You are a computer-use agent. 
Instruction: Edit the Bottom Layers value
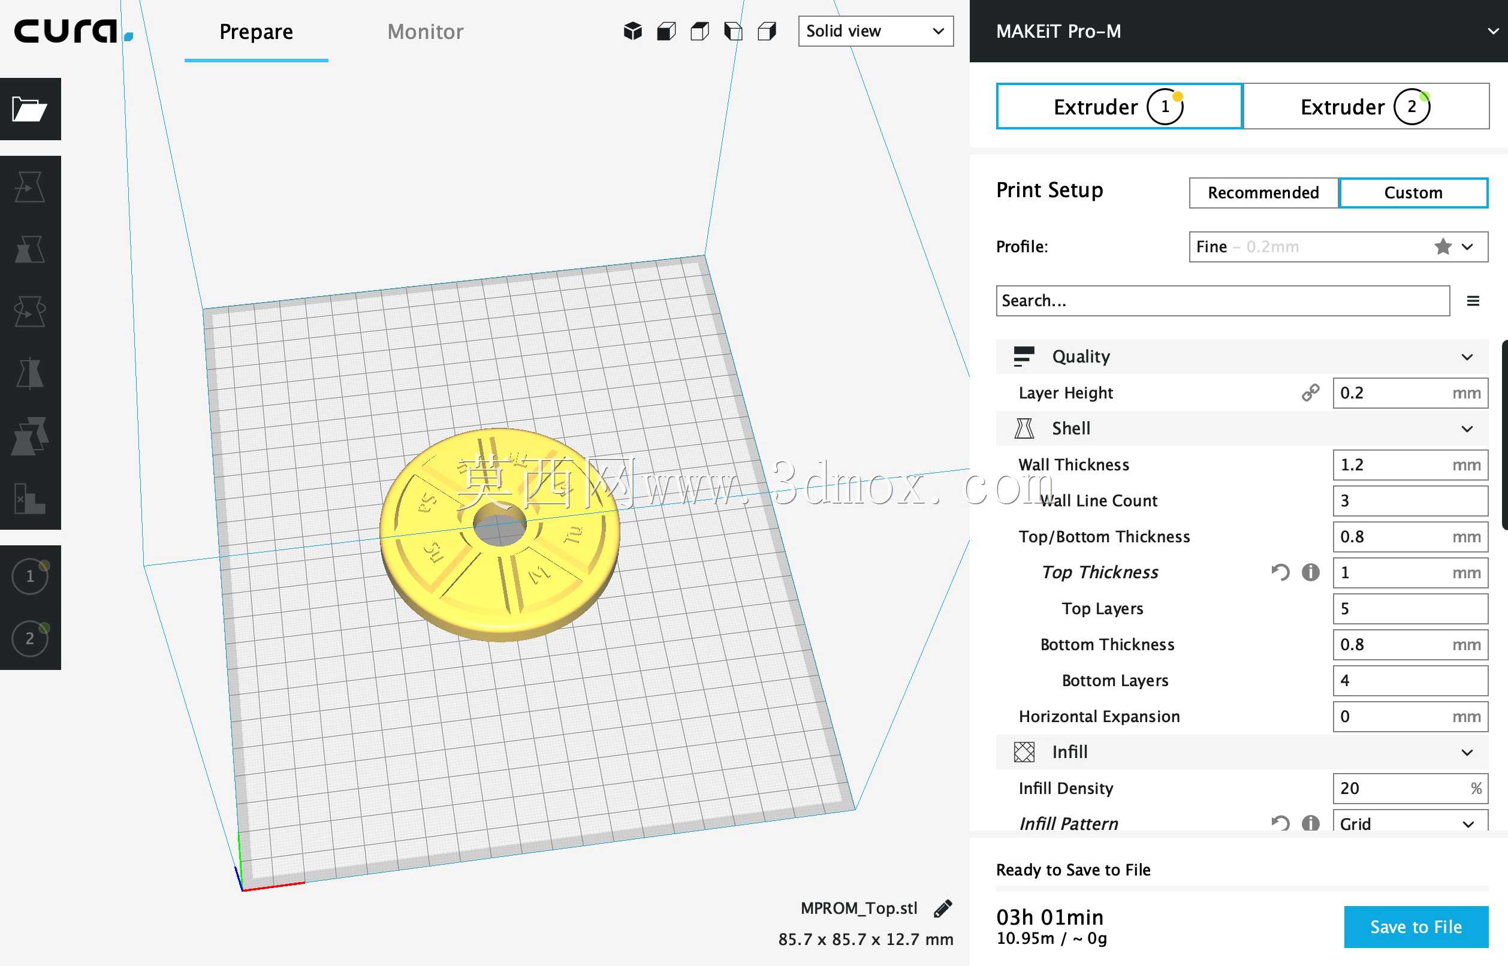tap(1410, 681)
